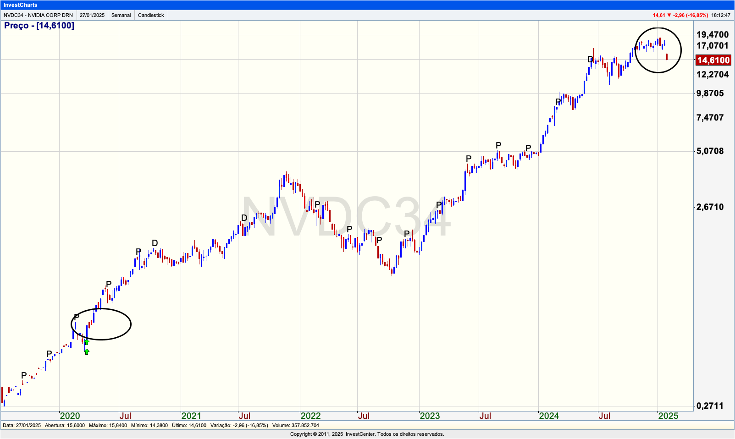This screenshot has width=735, height=439.
Task: Click the 14,61 ▼ -2,96 (-16,85%) quote readout
Action: tap(680, 15)
